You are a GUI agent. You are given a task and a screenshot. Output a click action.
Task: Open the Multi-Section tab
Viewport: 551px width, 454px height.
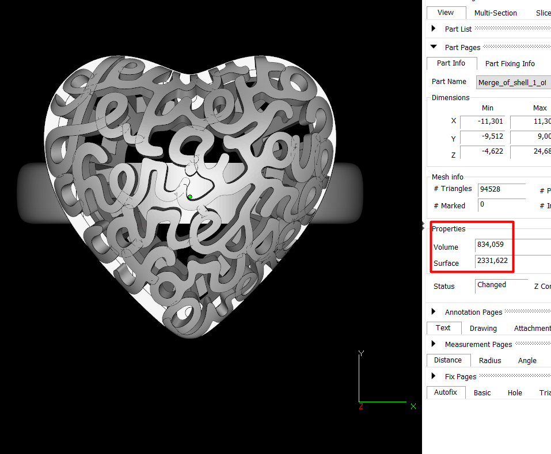[495, 13]
